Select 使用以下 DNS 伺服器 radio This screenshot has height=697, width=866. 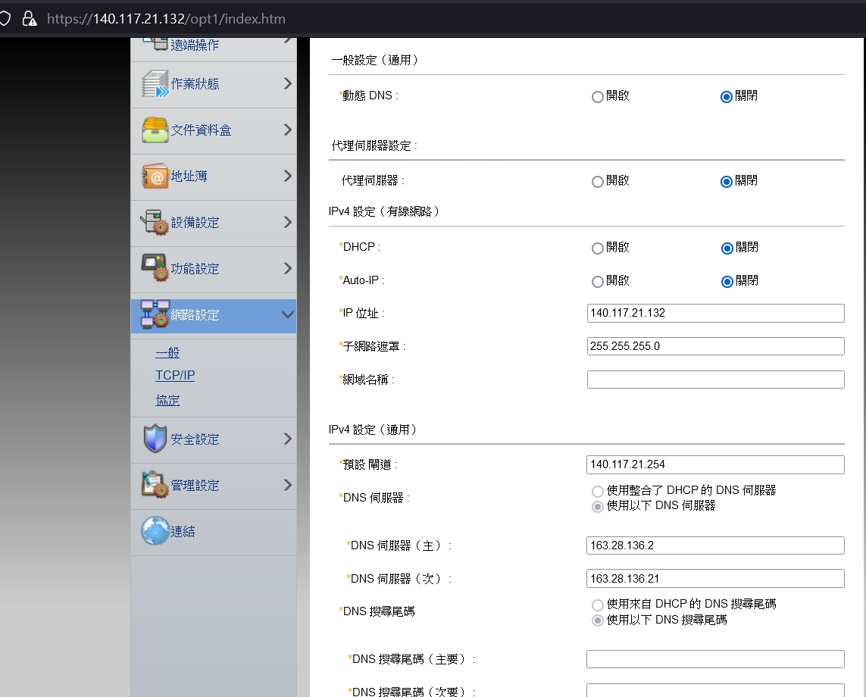pos(597,506)
